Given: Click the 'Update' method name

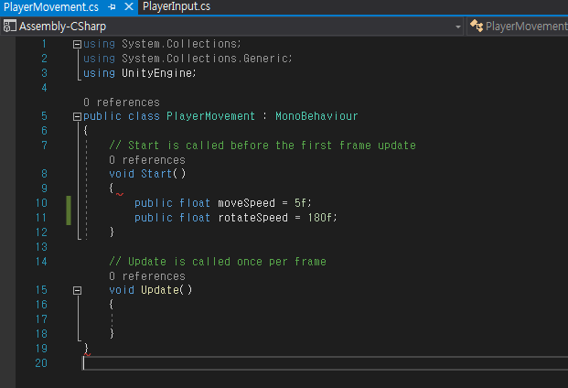Looking at the screenshot, I should click(x=160, y=290).
